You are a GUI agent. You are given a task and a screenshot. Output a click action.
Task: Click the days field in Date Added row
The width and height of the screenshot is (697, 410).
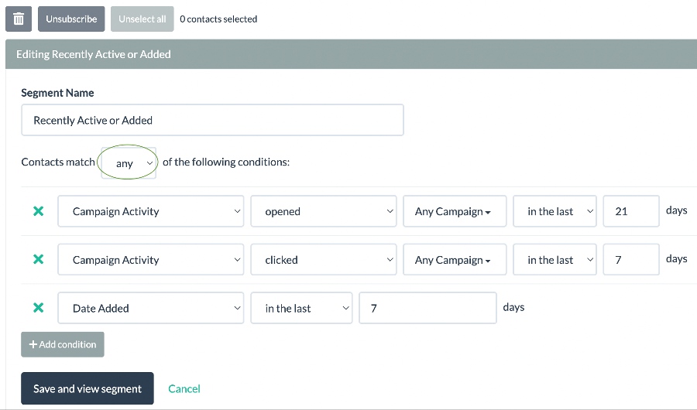tap(427, 308)
